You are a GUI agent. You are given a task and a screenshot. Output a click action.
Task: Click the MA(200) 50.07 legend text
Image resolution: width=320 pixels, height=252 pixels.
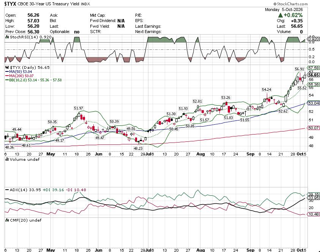tap(21, 76)
